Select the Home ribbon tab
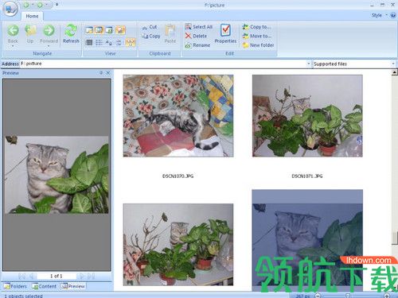 point(32,16)
